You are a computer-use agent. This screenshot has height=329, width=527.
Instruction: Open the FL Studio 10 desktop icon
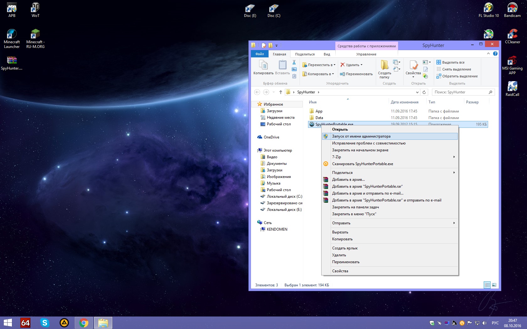point(488,10)
